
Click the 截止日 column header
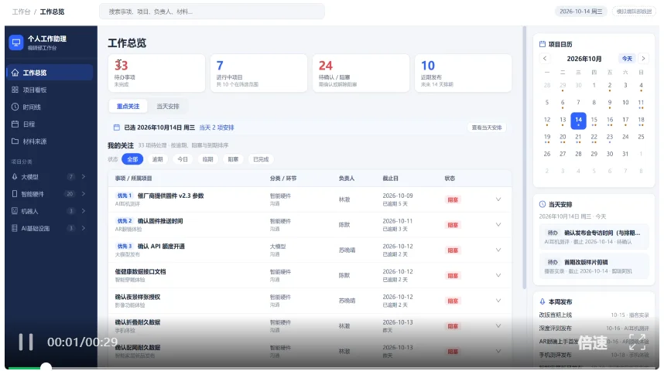(390, 179)
